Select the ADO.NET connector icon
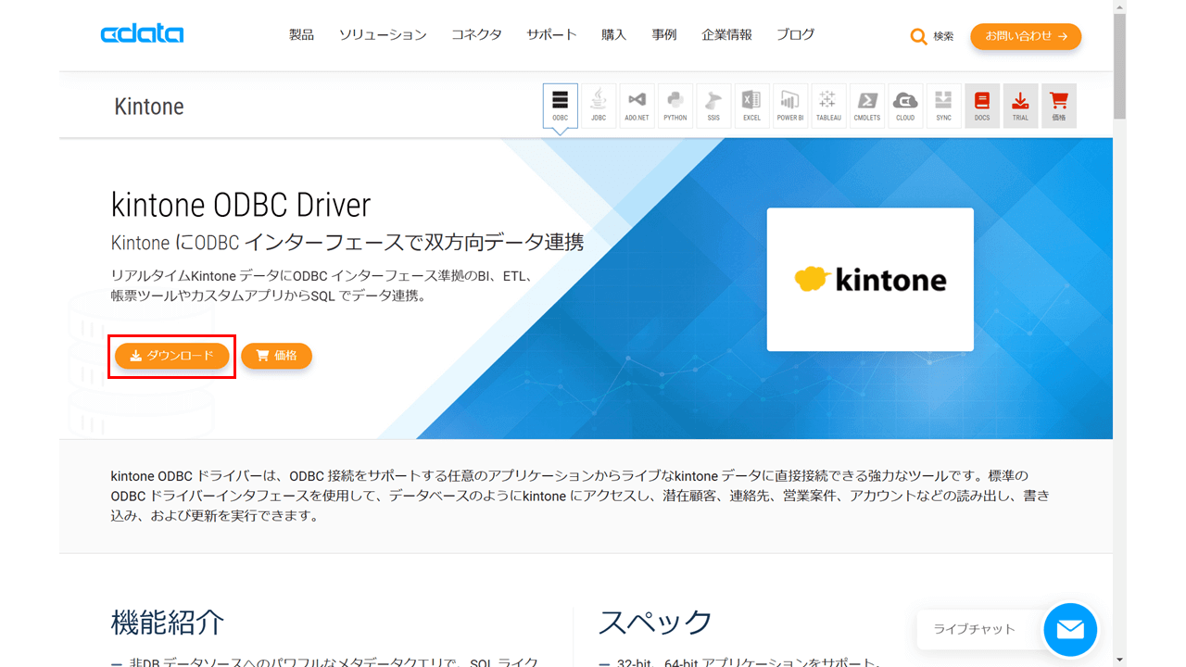Viewport: 1186px width, 667px height. (637, 105)
